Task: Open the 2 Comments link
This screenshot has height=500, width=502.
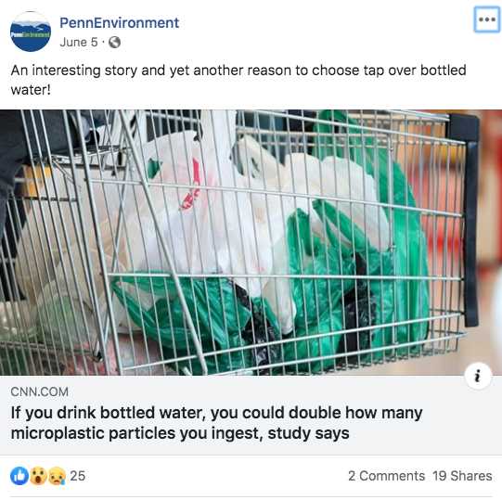Action: [386, 476]
